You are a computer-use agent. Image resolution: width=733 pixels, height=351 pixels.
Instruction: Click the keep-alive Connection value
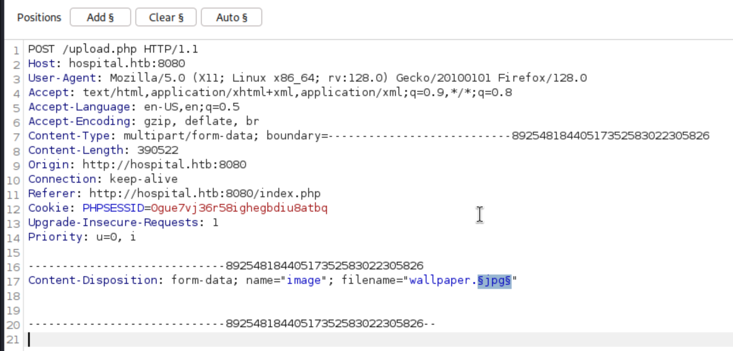143,179
